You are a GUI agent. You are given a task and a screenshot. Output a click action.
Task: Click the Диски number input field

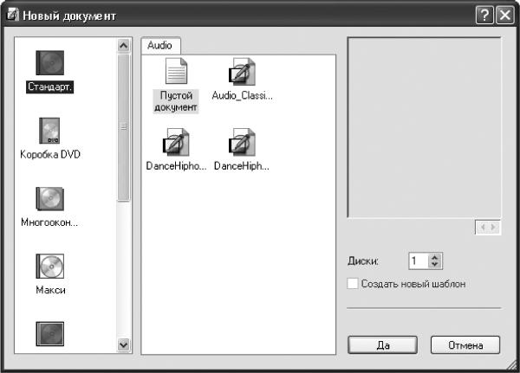(x=419, y=261)
